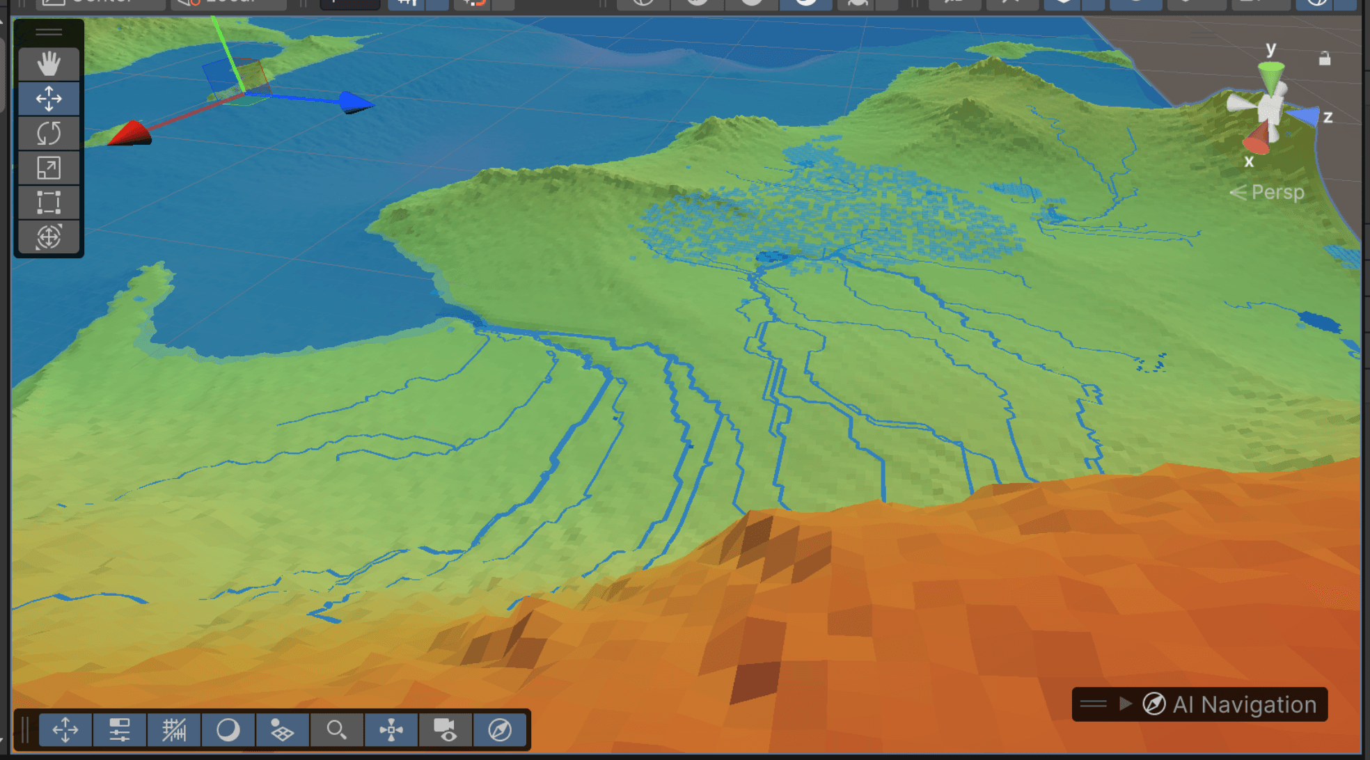The image size is (1370, 760).
Task: Toggle scene lighting with the moon icon
Action: [x=228, y=730]
